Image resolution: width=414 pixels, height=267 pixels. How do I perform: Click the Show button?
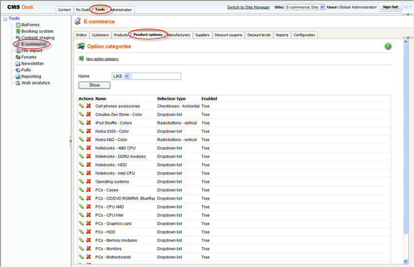(x=94, y=85)
